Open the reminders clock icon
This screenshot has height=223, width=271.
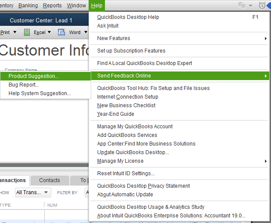point(262,6)
